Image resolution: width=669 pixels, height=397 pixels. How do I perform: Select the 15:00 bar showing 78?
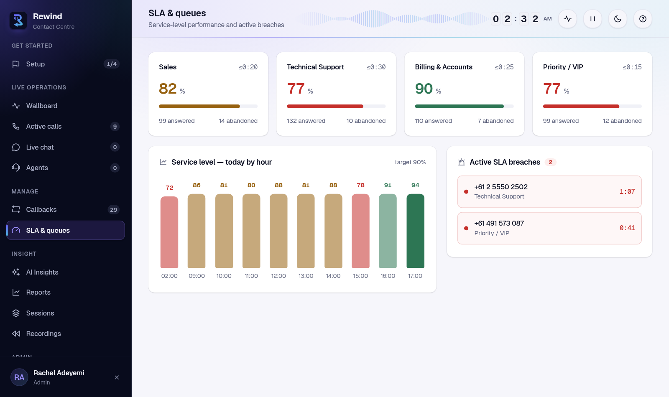360,231
